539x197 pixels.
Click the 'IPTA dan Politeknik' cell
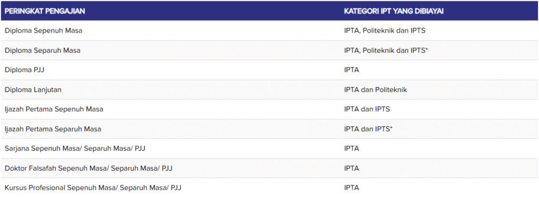375,90
